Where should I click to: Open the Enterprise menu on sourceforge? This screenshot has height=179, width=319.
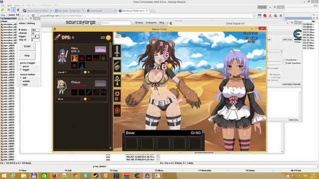click(151, 22)
